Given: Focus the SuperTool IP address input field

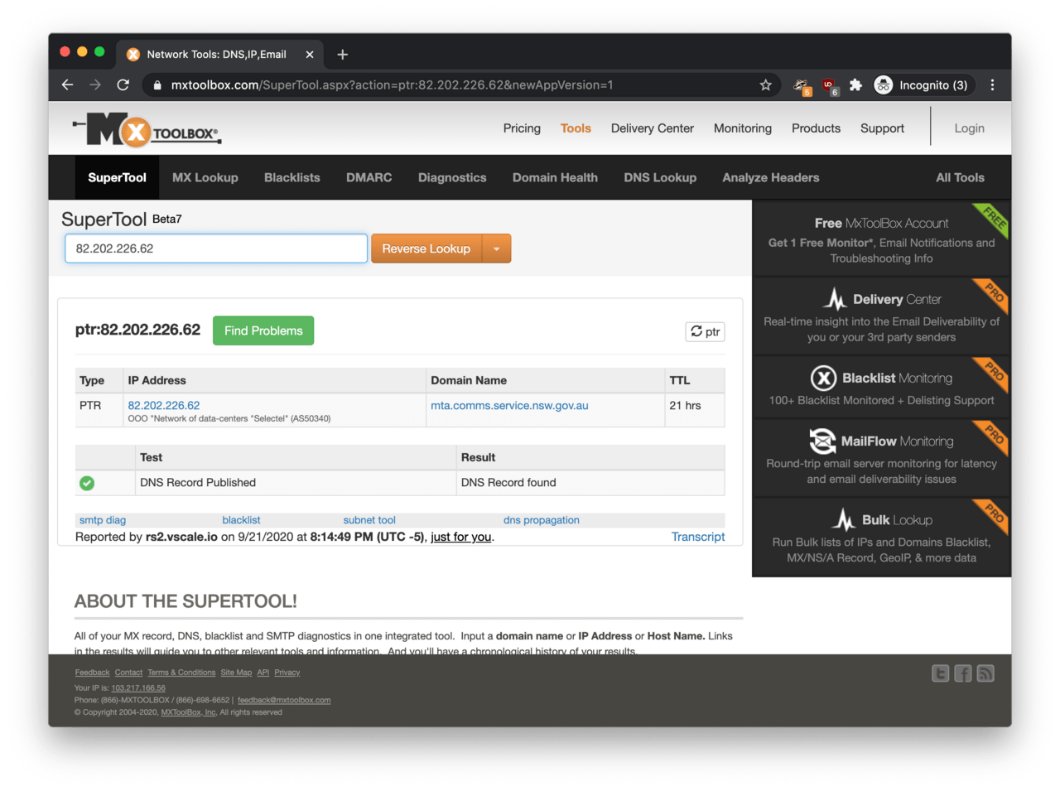Looking at the screenshot, I should coord(216,248).
